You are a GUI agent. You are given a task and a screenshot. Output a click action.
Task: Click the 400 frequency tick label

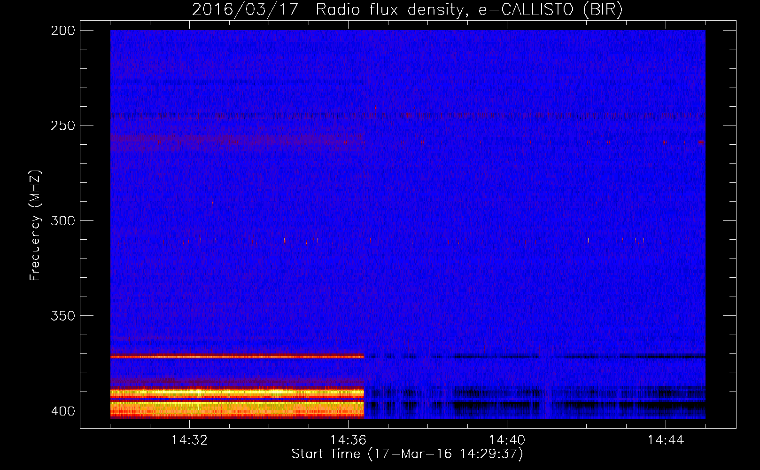(x=63, y=411)
